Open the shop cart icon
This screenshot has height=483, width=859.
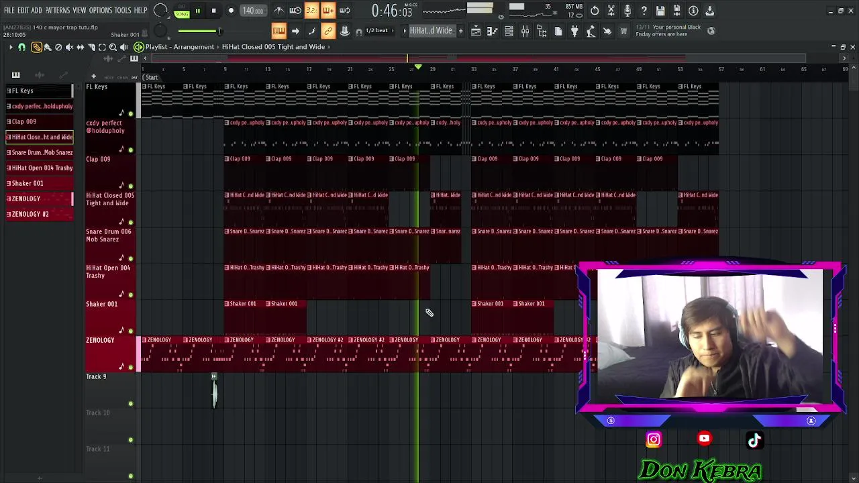623,31
